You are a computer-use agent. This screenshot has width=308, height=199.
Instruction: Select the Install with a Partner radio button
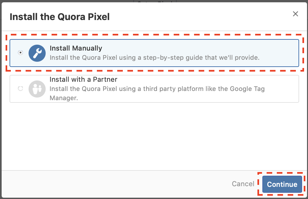pos(21,89)
